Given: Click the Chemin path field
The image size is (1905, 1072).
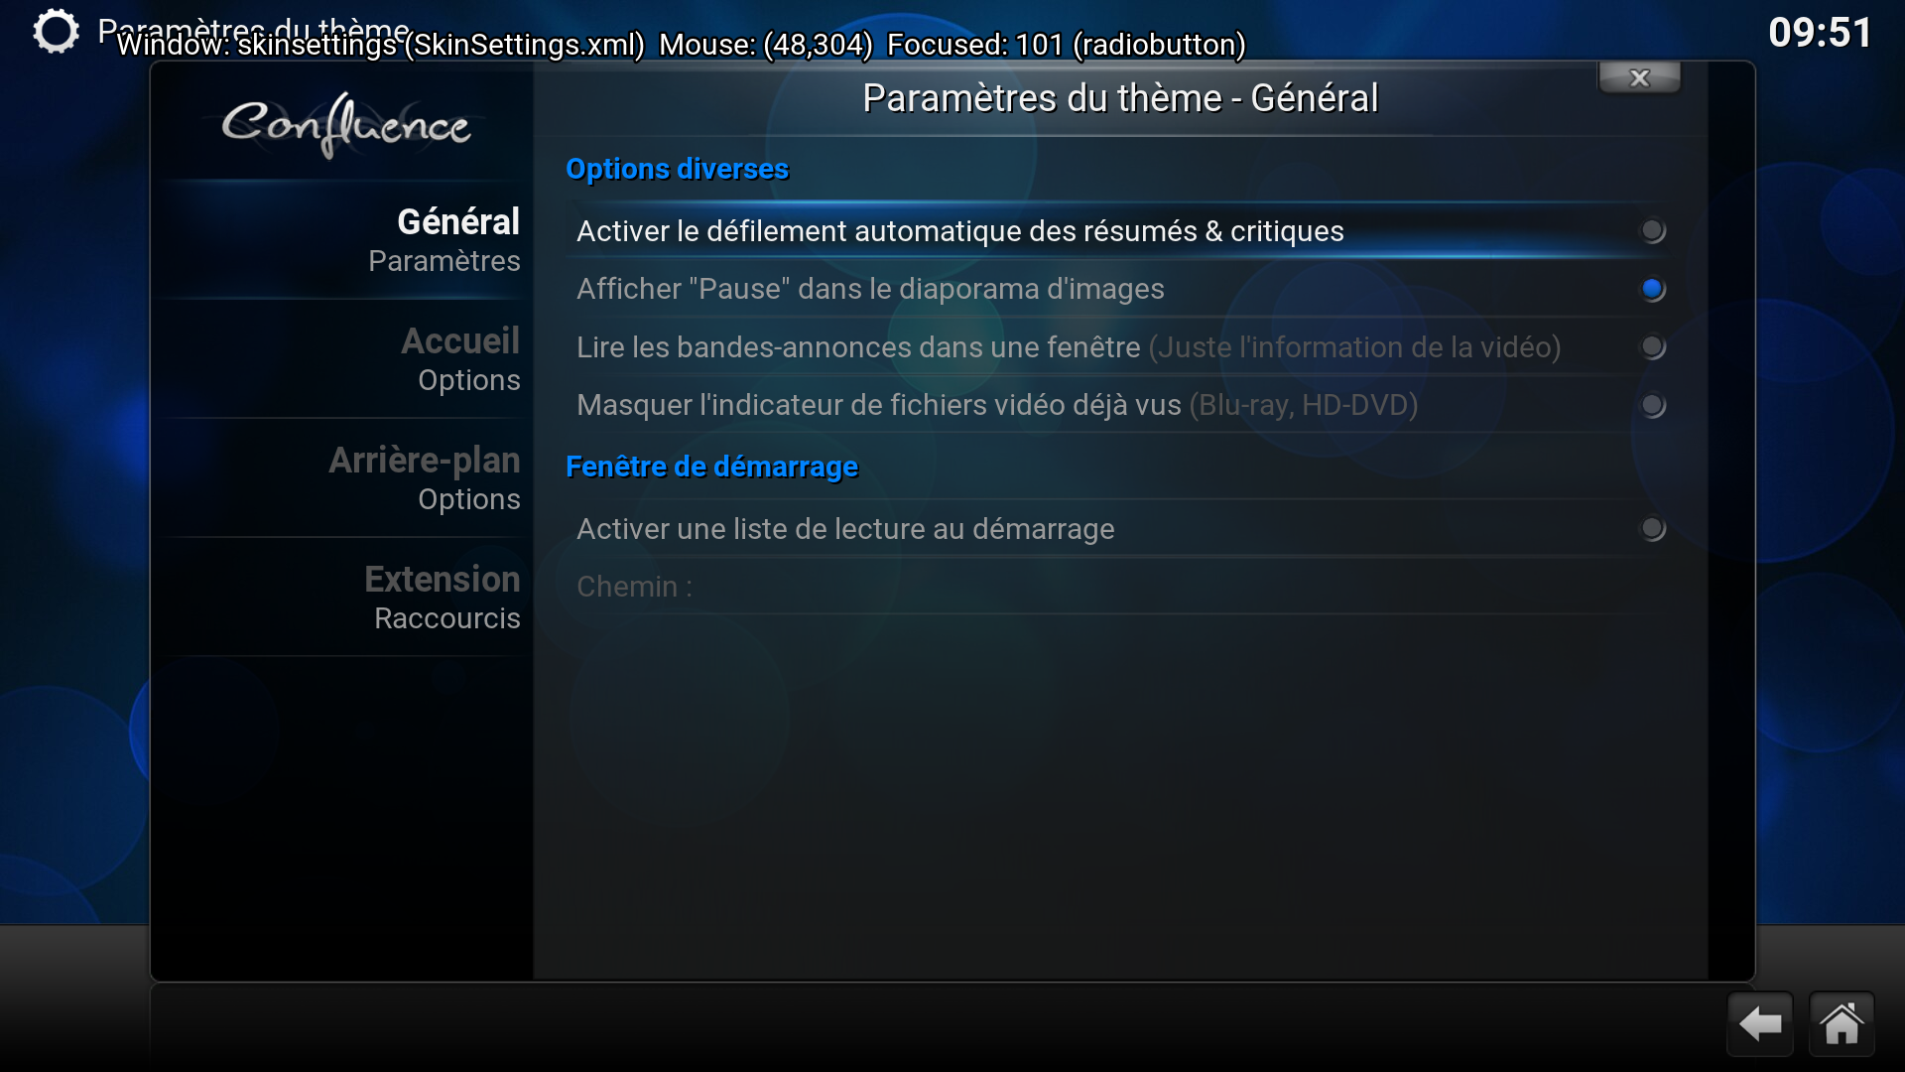Looking at the screenshot, I should [1118, 587].
